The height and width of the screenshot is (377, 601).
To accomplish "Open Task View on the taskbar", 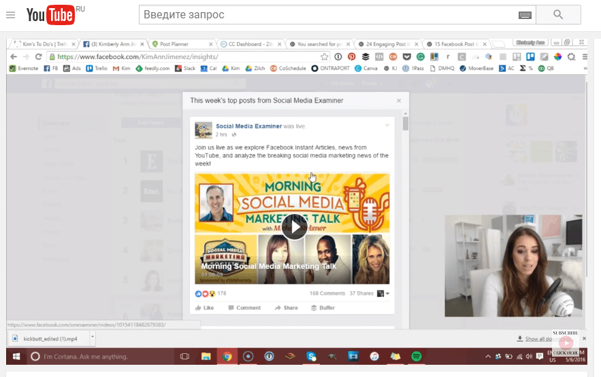I will pos(184,357).
